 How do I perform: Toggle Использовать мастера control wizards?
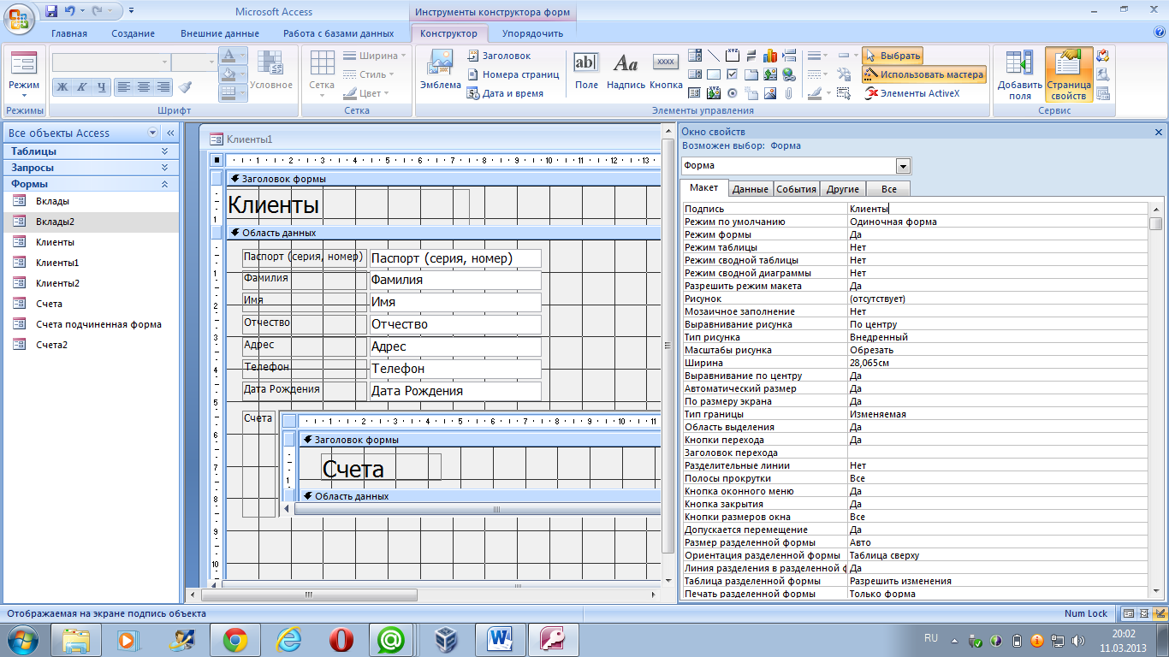coord(923,74)
